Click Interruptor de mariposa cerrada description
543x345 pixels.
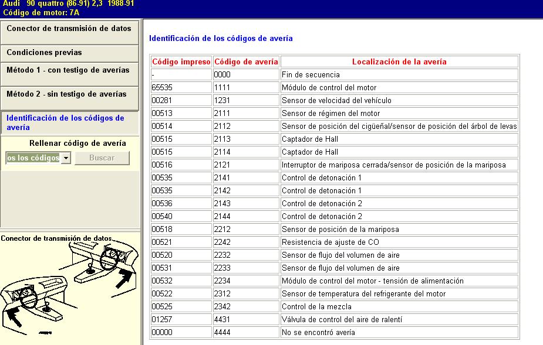(x=394, y=165)
